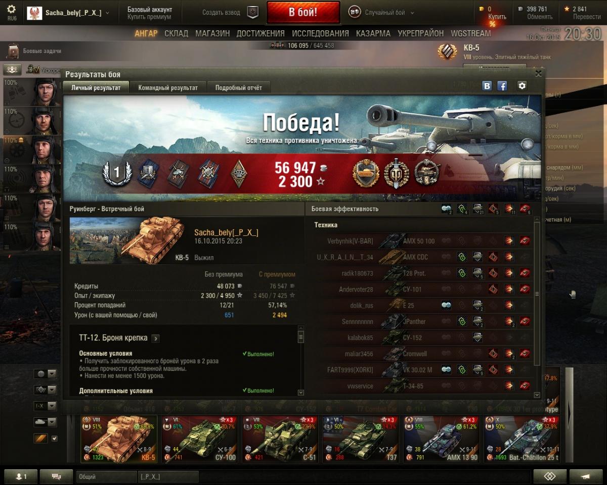Toggle the checkbox next to the camouflage filter
The height and width of the screenshot is (485, 607).
55,439
